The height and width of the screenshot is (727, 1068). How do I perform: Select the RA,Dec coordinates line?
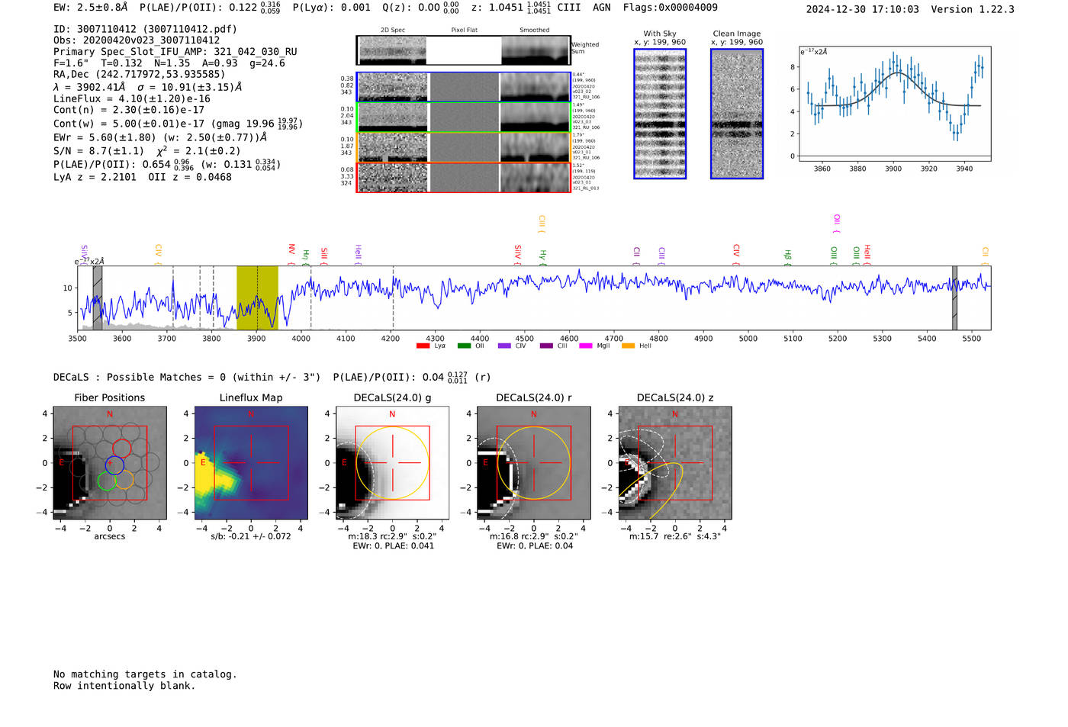[x=140, y=74]
